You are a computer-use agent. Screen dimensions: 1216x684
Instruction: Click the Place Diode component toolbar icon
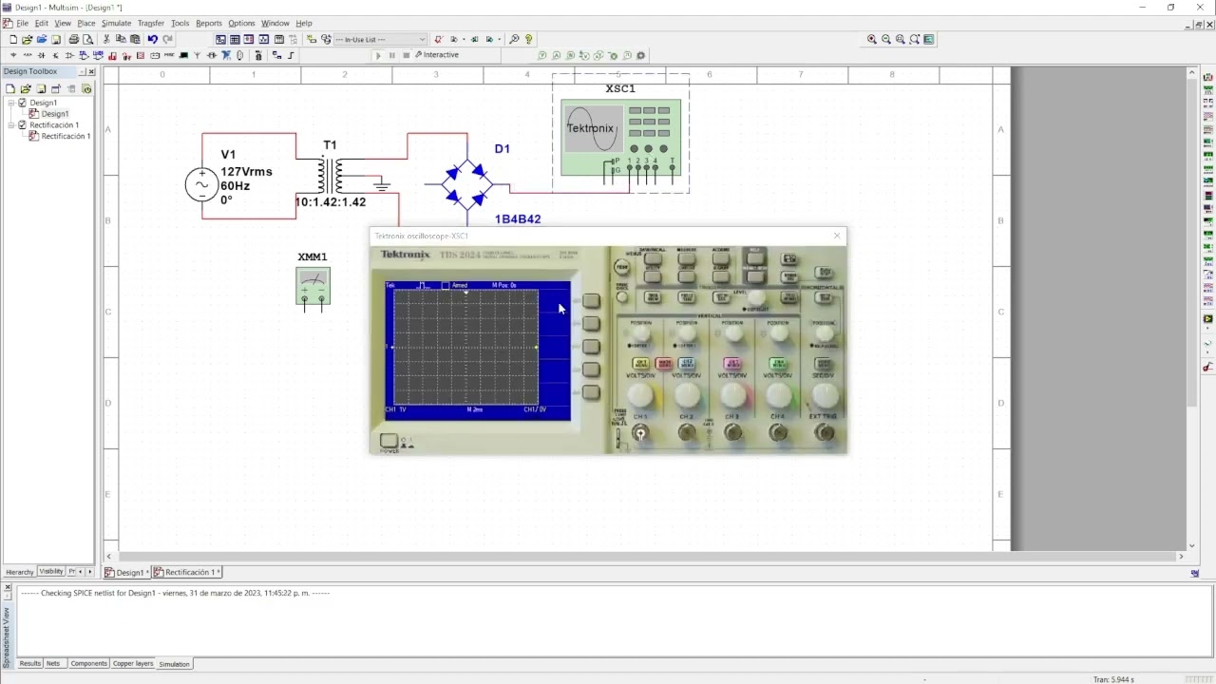42,55
